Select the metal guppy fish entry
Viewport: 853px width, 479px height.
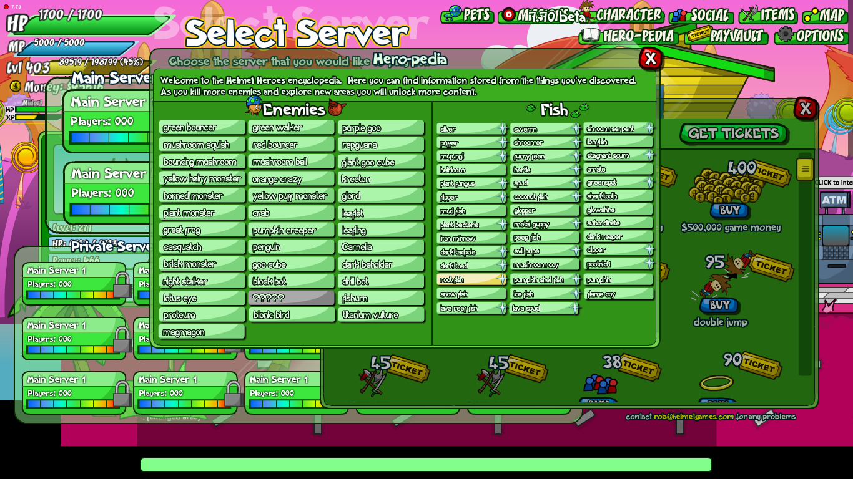pos(545,224)
